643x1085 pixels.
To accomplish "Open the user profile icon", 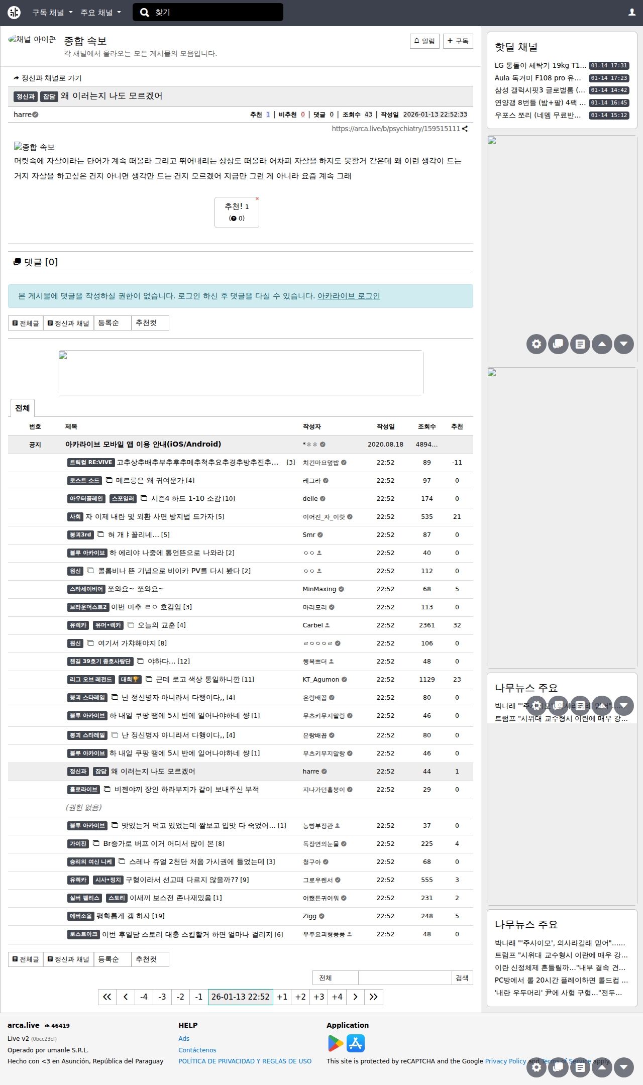I will click(632, 12).
